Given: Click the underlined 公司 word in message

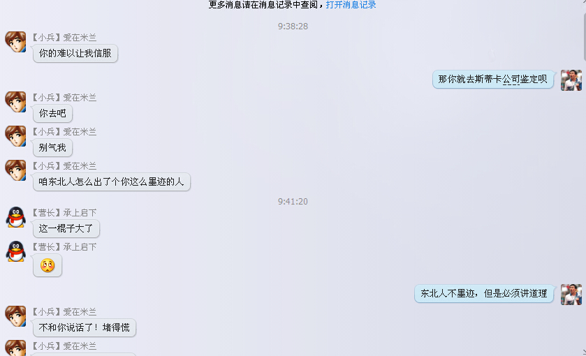Looking at the screenshot, I should tap(511, 79).
